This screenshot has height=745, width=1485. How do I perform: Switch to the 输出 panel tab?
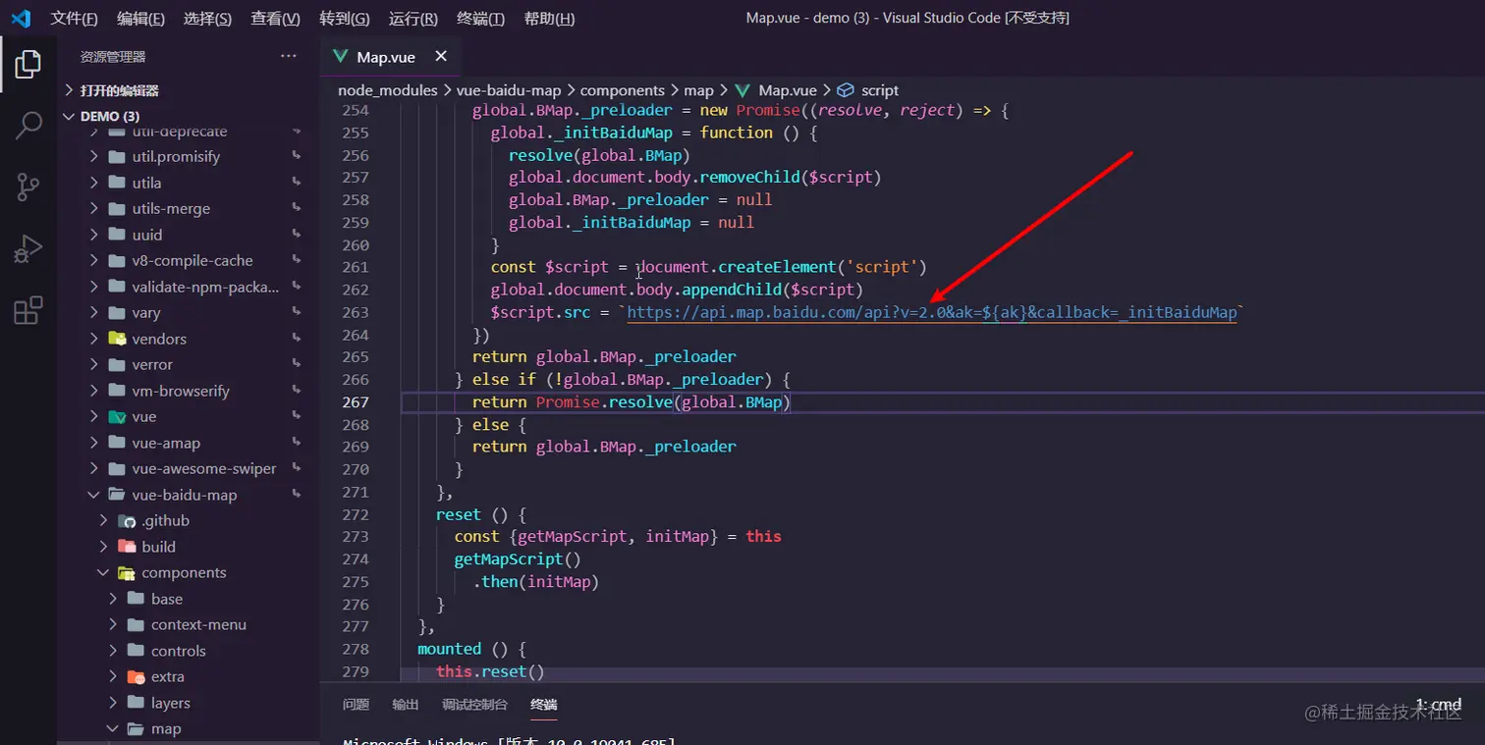[x=406, y=704]
